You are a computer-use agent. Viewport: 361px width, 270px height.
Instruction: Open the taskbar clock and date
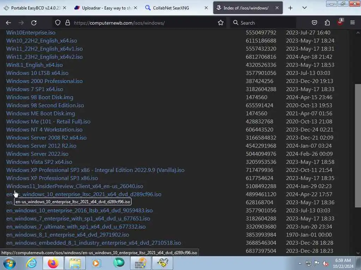pos(343,263)
